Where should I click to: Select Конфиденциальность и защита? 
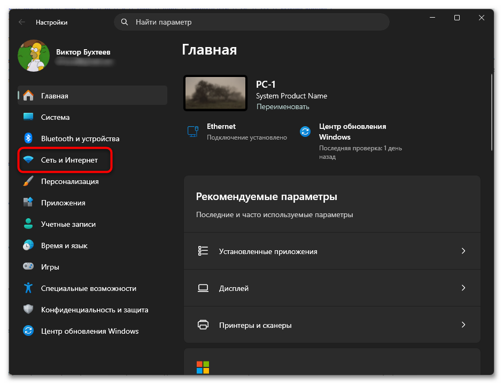coord(92,310)
